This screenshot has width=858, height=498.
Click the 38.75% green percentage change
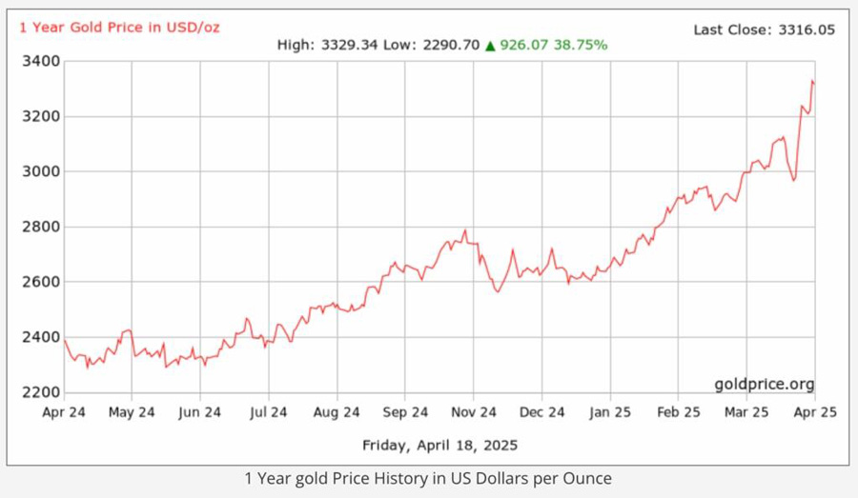[581, 45]
